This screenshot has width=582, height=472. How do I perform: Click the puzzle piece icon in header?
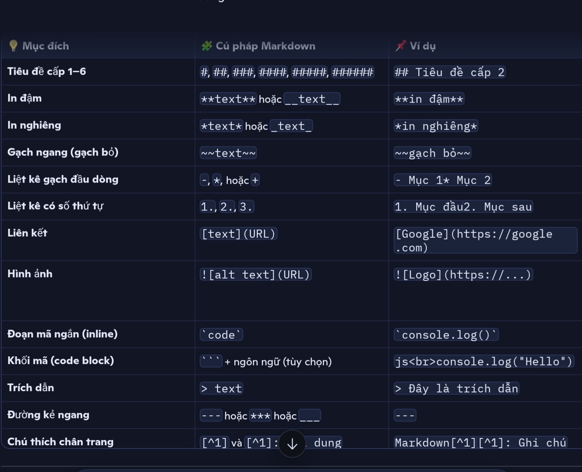207,46
